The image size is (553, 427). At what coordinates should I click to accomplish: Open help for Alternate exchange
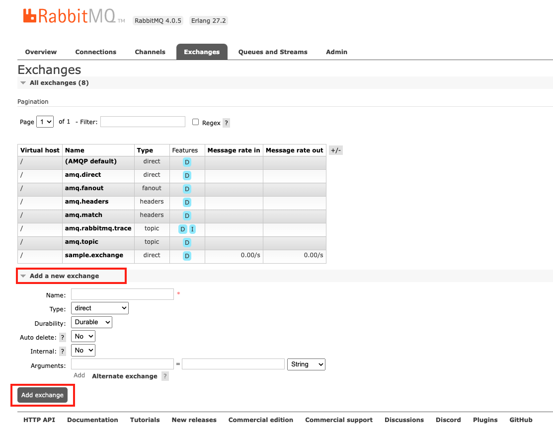coord(165,376)
